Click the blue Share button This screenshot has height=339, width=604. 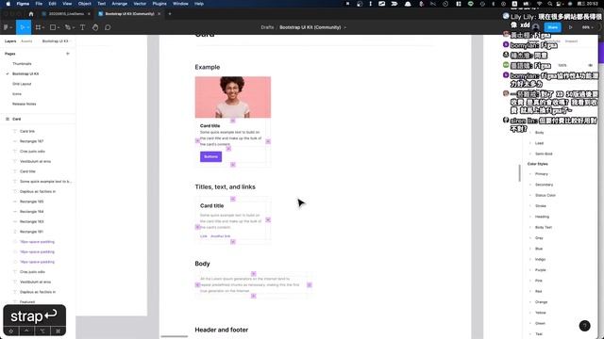(553, 27)
